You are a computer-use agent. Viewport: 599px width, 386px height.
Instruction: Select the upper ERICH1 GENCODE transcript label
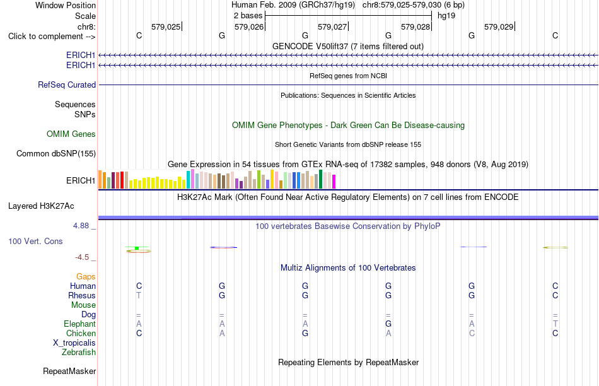pyautogui.click(x=81, y=55)
